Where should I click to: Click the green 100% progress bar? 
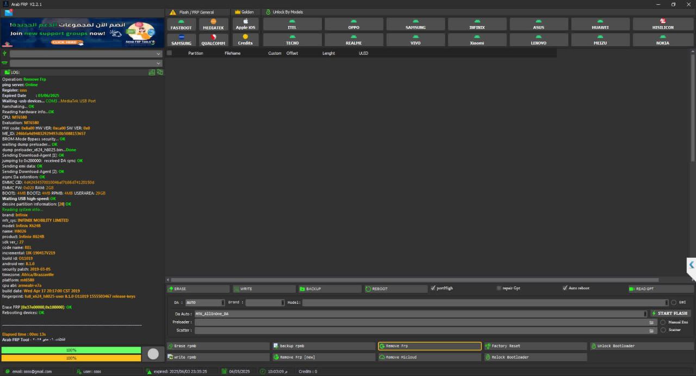(71, 350)
